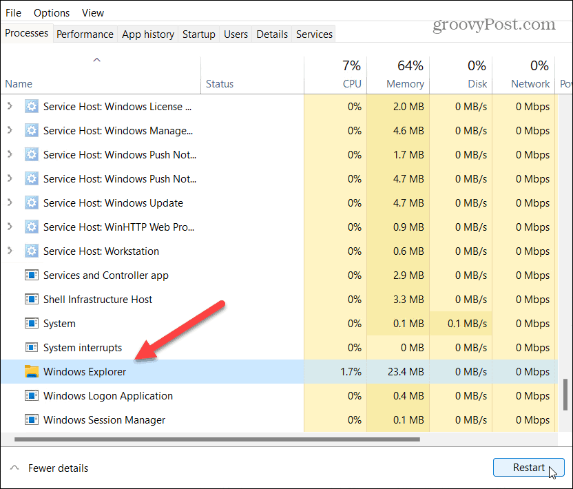This screenshot has height=489, width=573.
Task: Click the vertical scrollbar thumb
Action: pyautogui.click(x=565, y=395)
